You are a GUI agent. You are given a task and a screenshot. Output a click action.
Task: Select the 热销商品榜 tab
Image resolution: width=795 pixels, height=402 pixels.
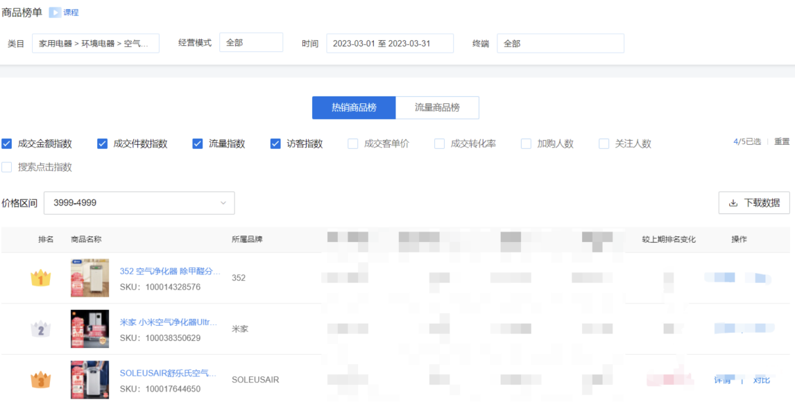pyautogui.click(x=355, y=107)
